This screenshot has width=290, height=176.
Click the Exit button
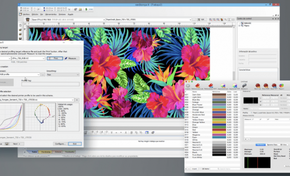coord(74,144)
